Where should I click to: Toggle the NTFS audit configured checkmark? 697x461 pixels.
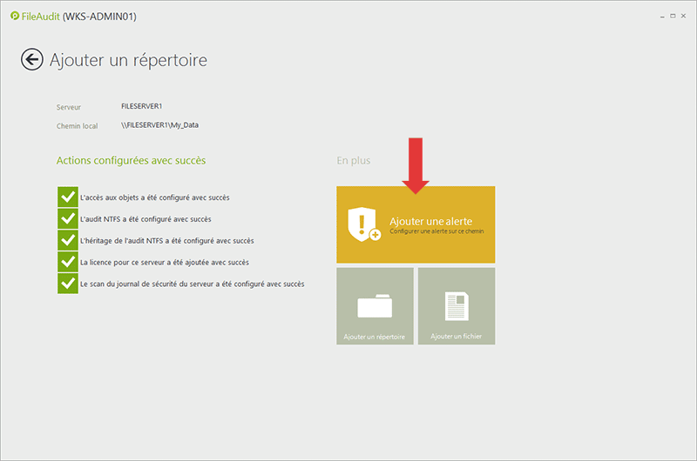point(67,219)
